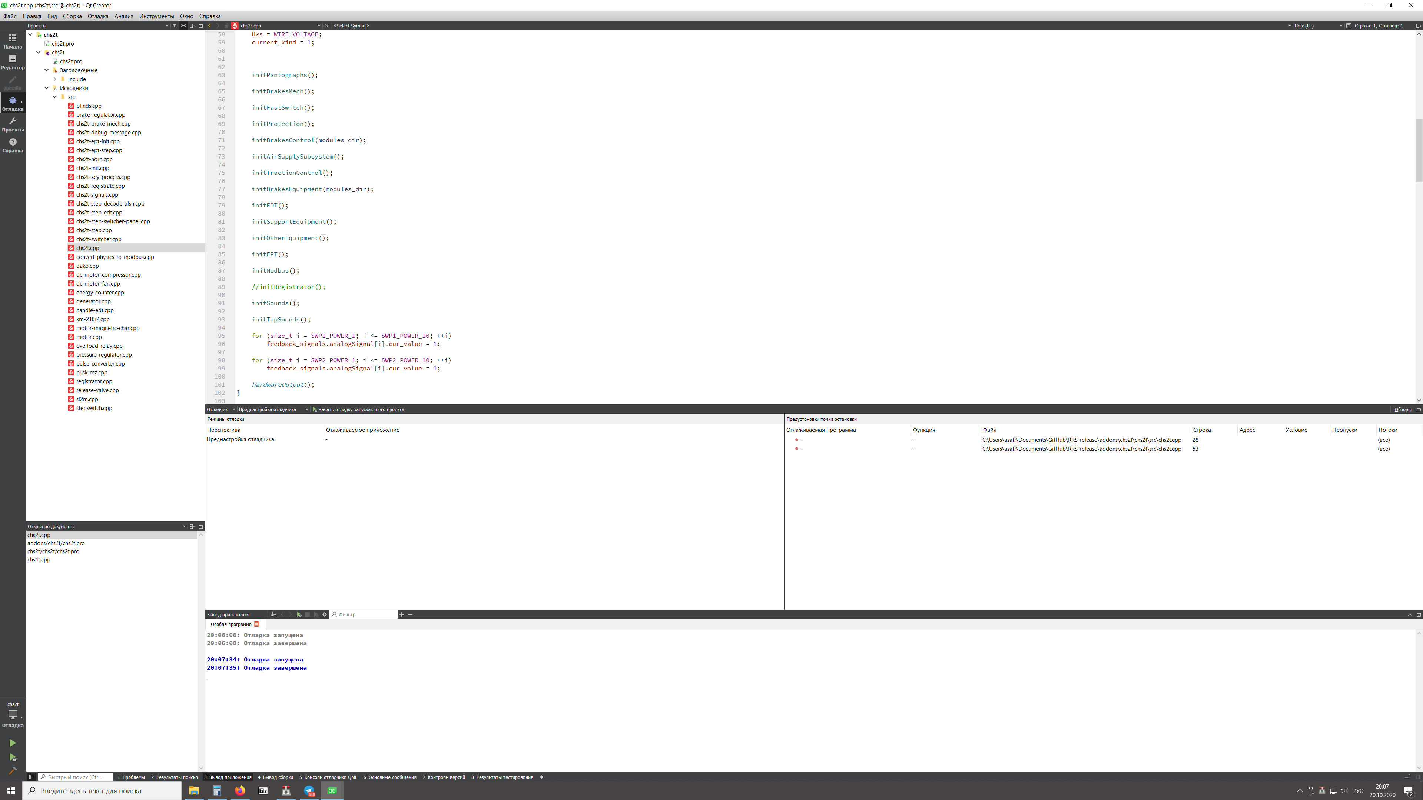1423x800 pixels.
Task: Open Telegram from the Windows taskbar
Action: tap(309, 791)
